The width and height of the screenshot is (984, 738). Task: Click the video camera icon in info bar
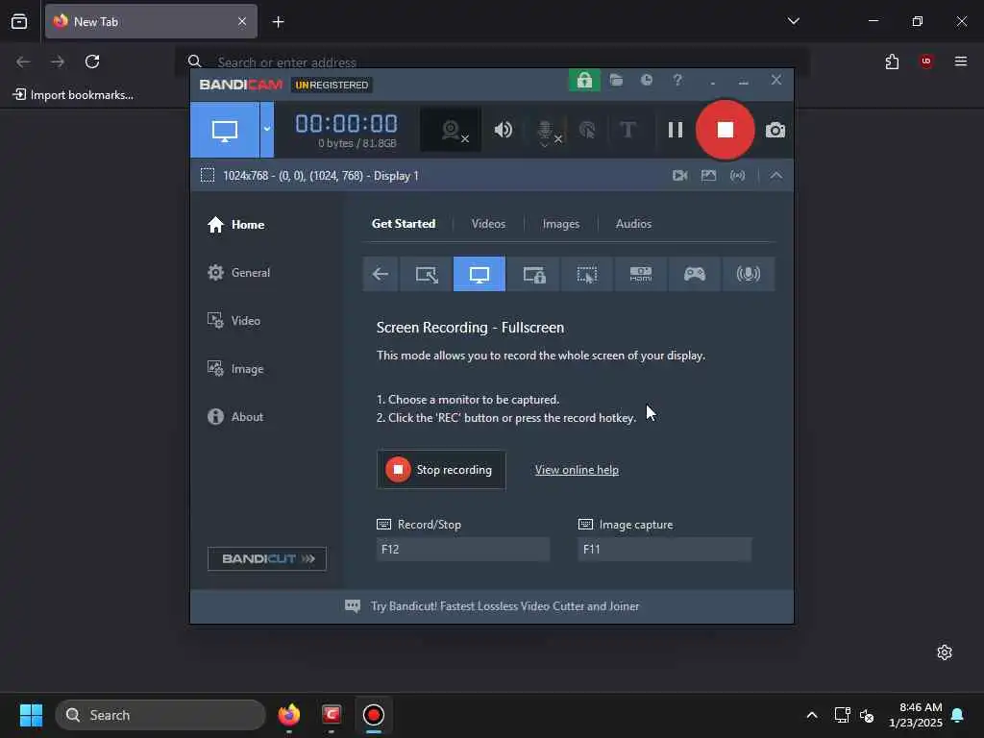pos(679,175)
